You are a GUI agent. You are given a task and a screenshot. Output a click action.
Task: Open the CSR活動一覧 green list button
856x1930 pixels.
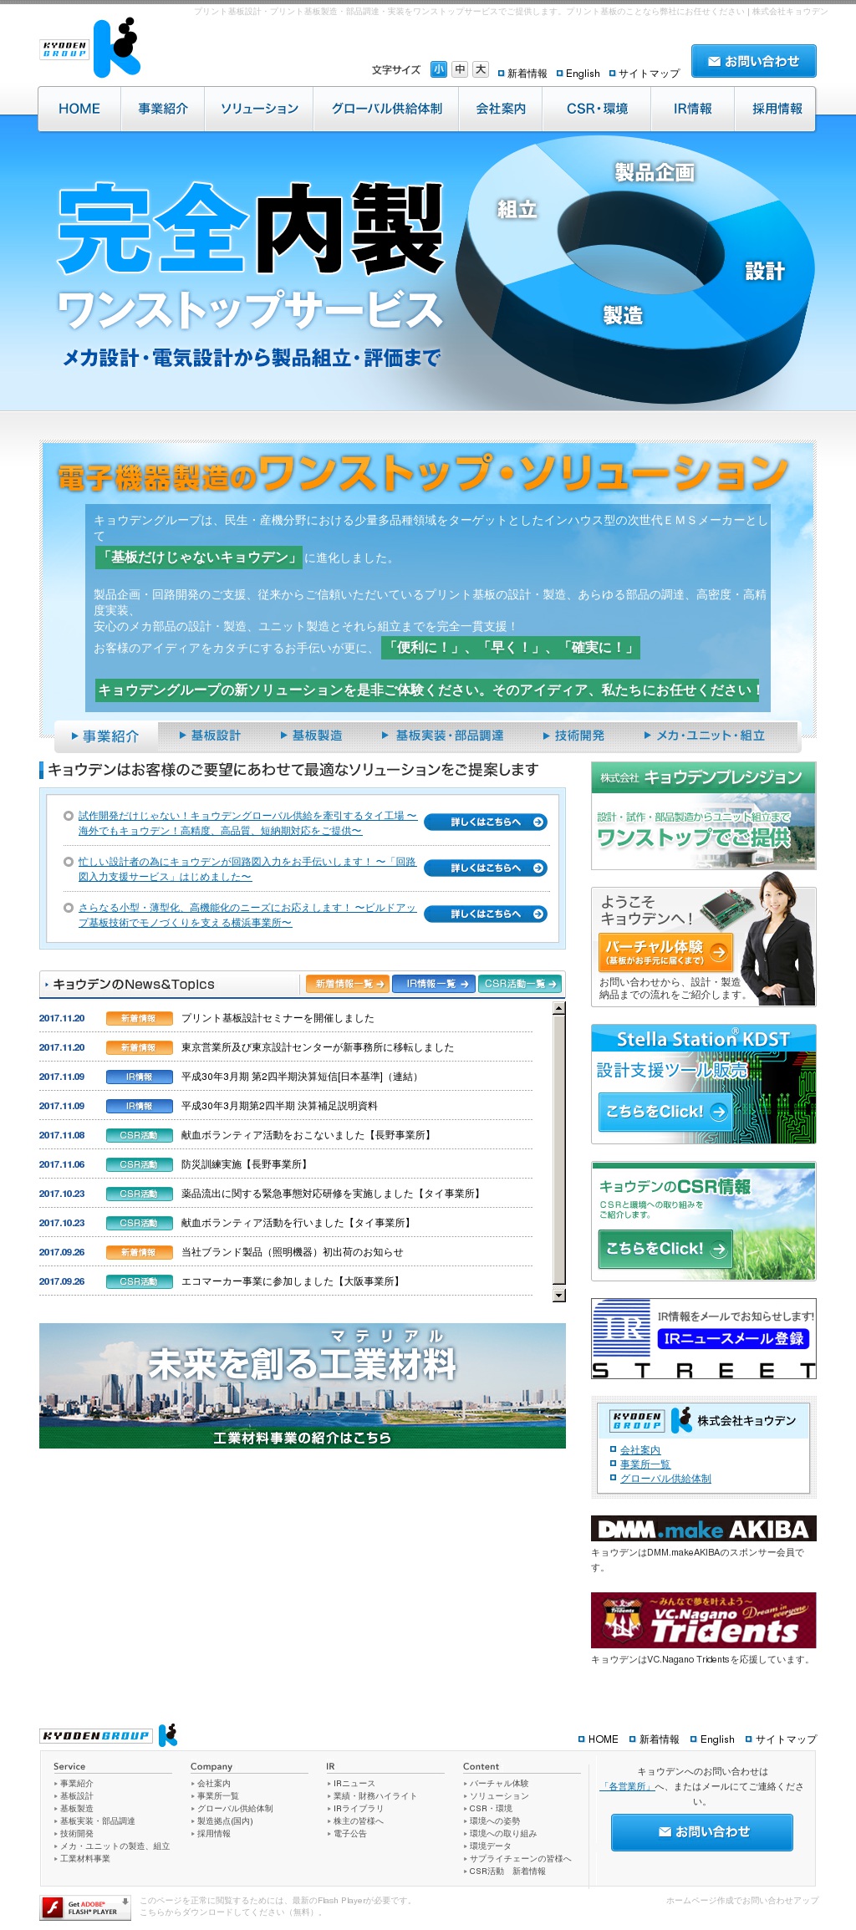(519, 984)
